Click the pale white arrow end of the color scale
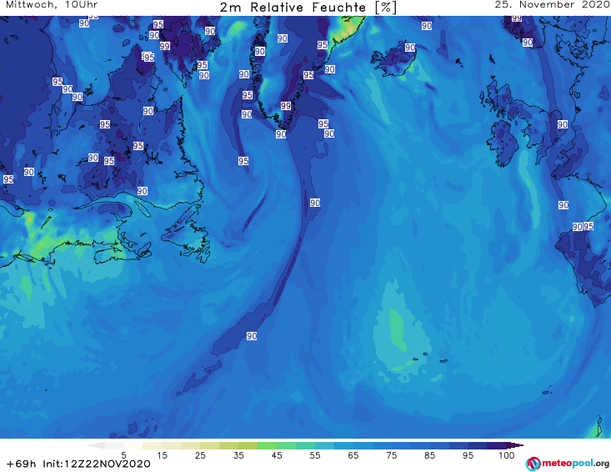Screen dimensions: 611x472 [x=96, y=445]
